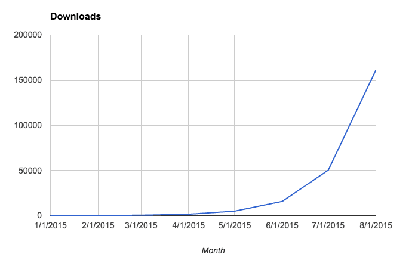
Task: Click the 5/1/2015 x-axis label
Action: tap(235, 226)
